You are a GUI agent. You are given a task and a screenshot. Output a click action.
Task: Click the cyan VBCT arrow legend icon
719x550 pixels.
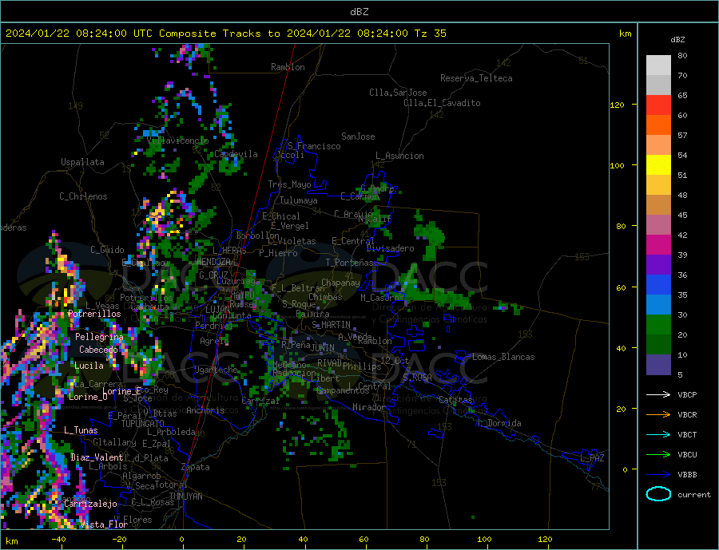point(658,434)
